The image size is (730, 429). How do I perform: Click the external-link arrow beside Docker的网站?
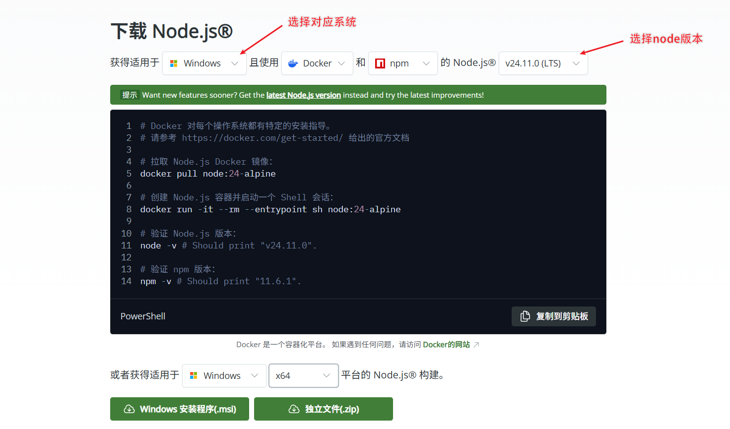pyautogui.click(x=476, y=344)
